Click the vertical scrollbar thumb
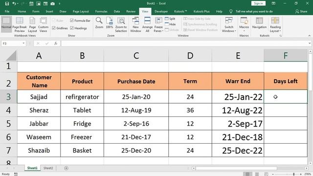313x176 pixels. pyautogui.click(x=311, y=72)
